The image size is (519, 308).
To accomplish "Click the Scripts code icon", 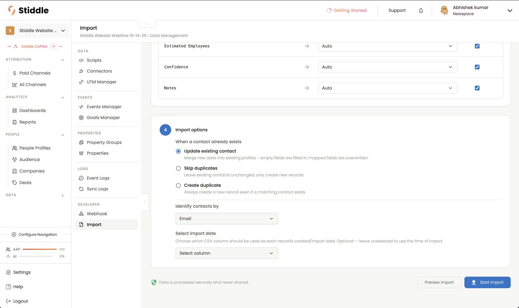I will pos(81,60).
